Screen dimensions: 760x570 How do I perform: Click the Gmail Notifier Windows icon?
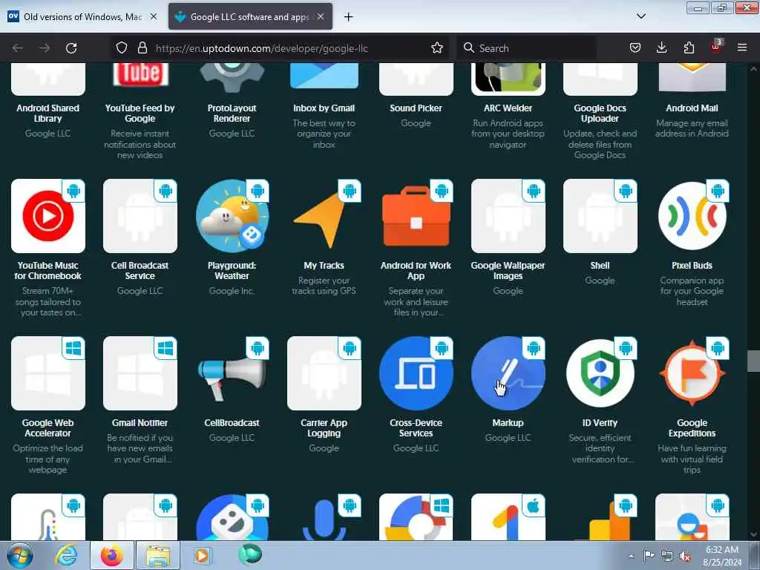[140, 373]
